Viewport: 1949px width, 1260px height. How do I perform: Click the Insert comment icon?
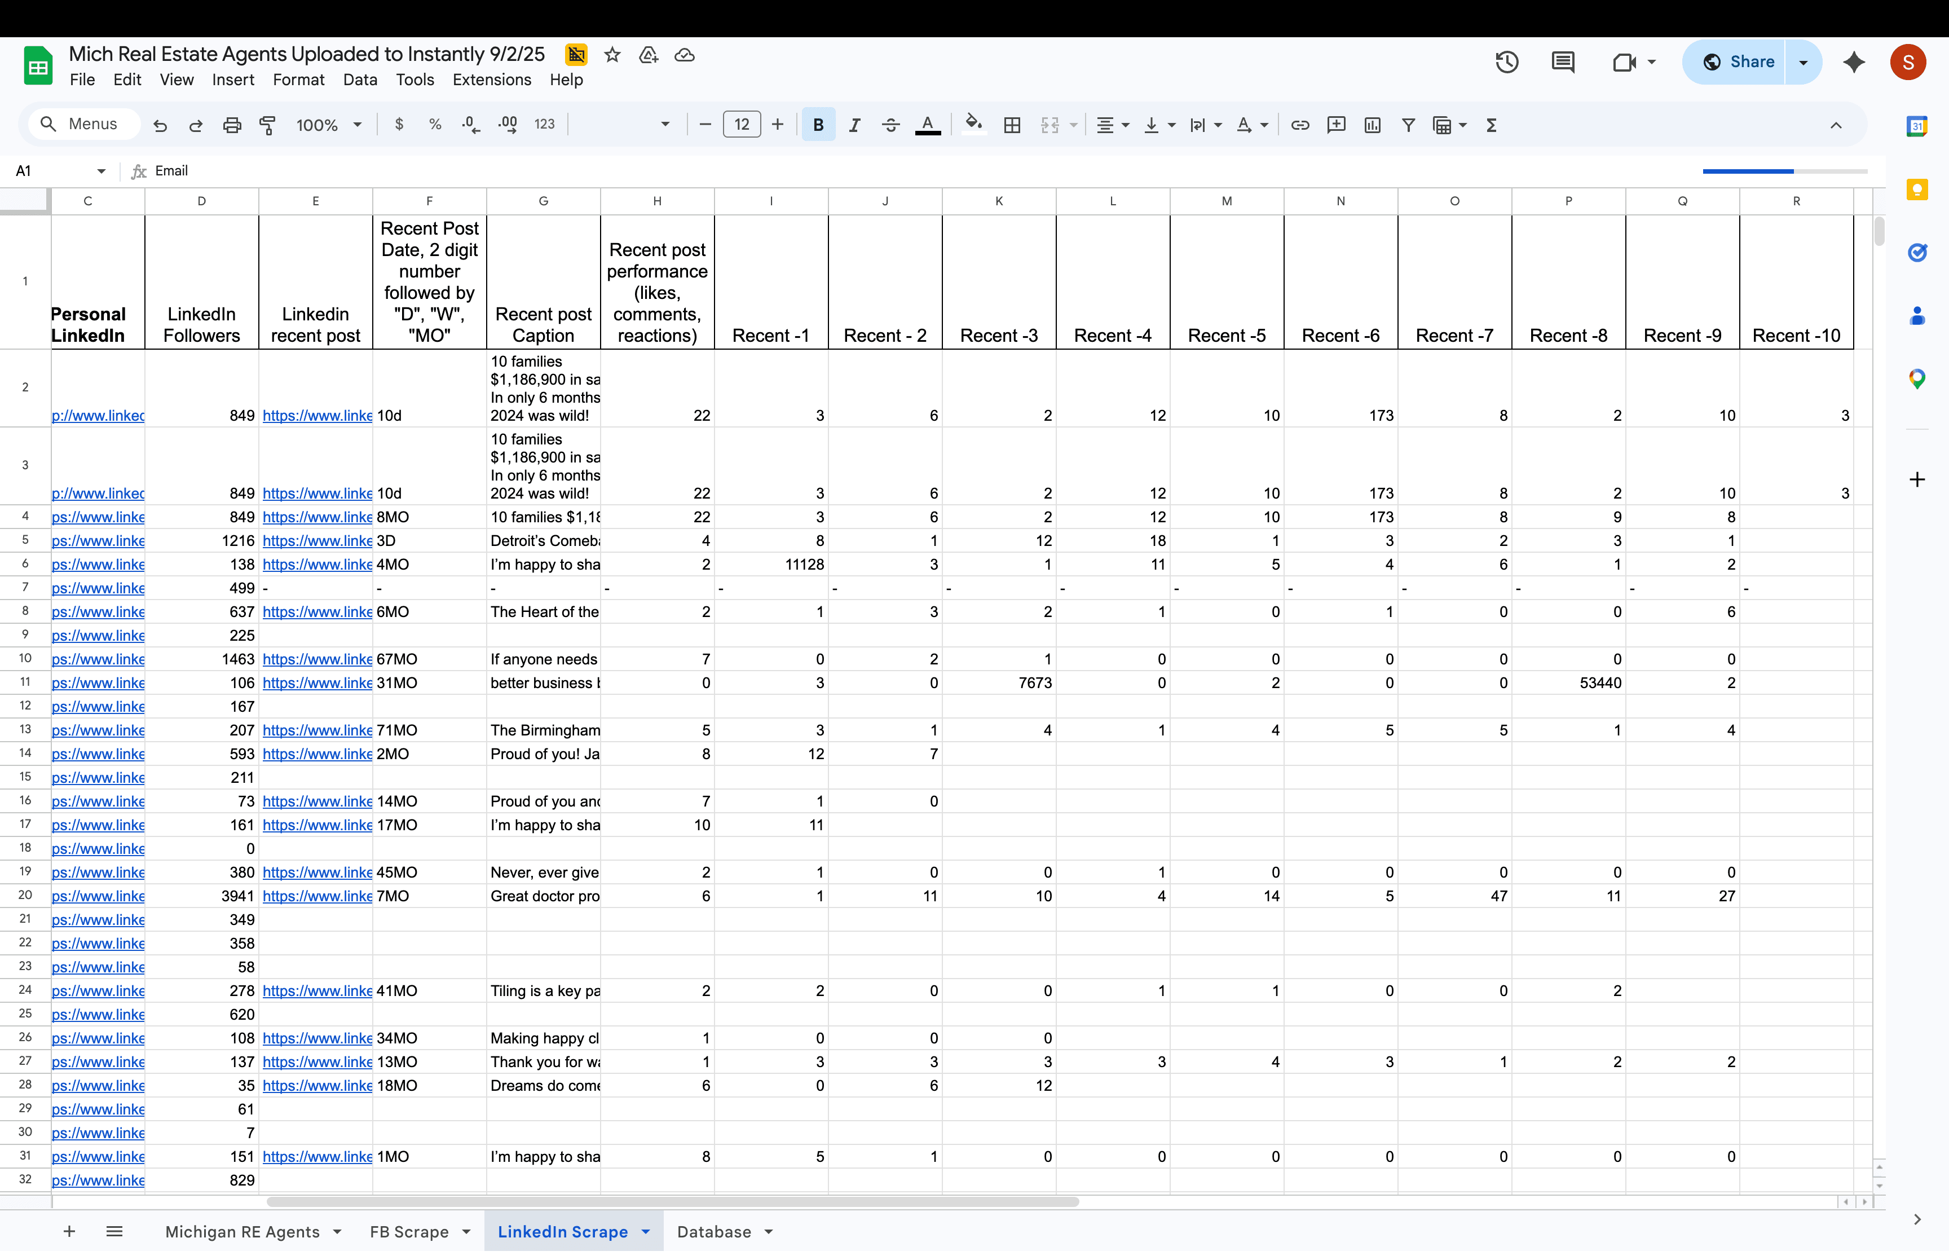(1337, 124)
